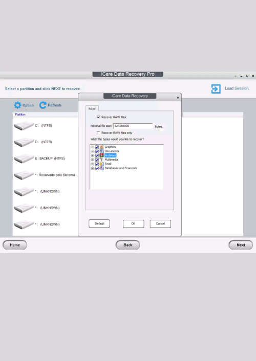Expand the Databases and Financials node
The image size is (256, 361).
tap(92, 168)
